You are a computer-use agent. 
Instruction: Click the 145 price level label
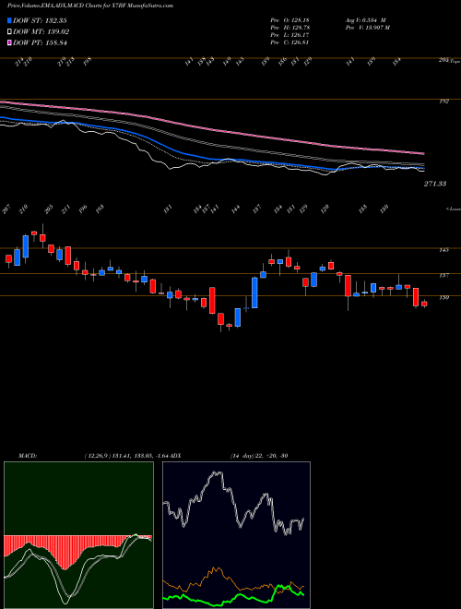(443, 250)
